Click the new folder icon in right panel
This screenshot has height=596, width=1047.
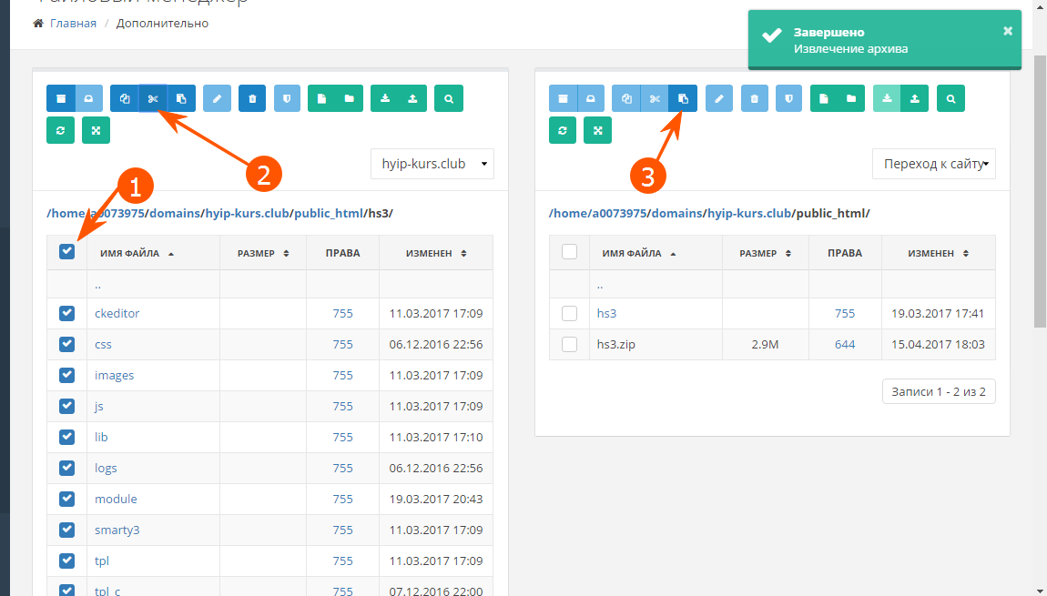click(851, 98)
